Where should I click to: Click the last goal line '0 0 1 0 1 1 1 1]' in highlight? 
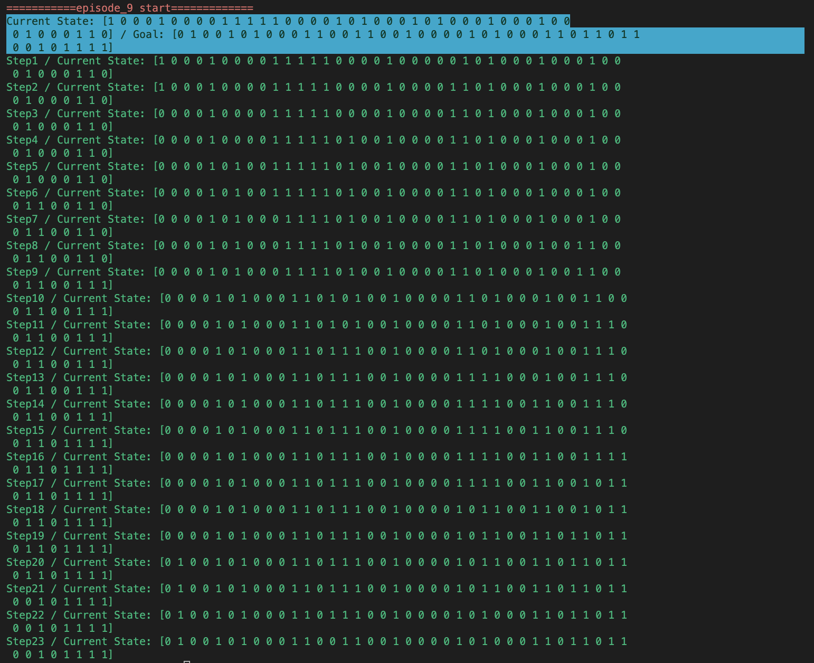63,48
